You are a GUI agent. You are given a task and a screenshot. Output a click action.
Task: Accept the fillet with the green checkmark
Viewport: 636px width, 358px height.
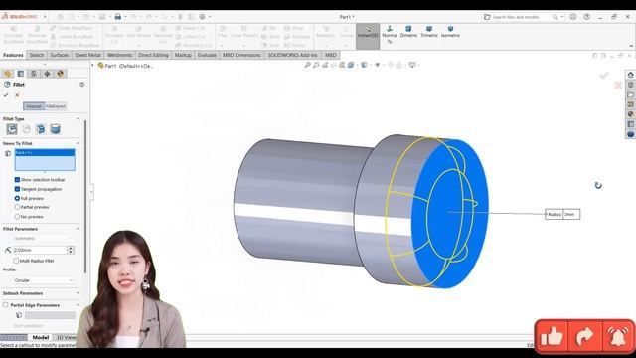click(x=6, y=95)
